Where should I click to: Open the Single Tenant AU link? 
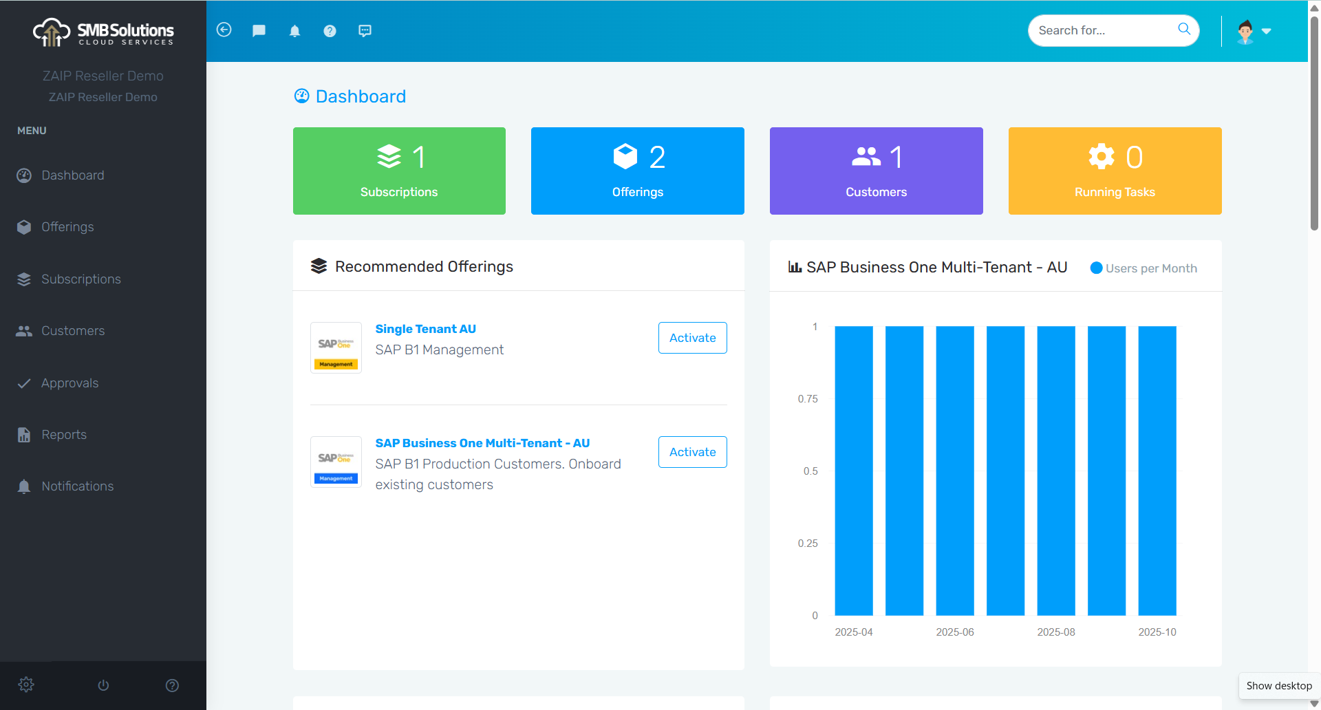click(x=425, y=329)
